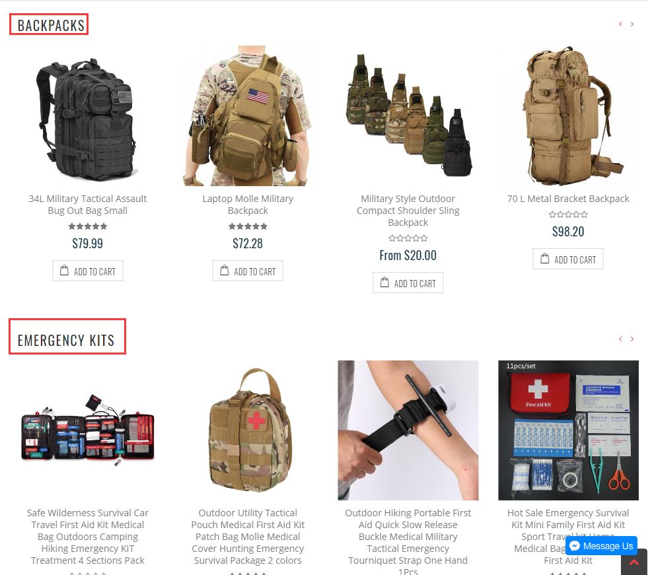Open the tourniquet strap product image
This screenshot has width=648, height=575.
tap(408, 430)
